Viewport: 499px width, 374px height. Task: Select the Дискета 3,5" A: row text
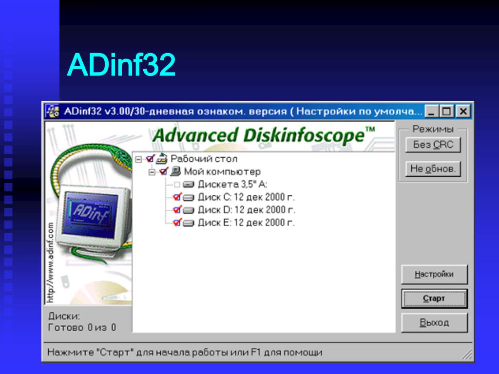[232, 185]
